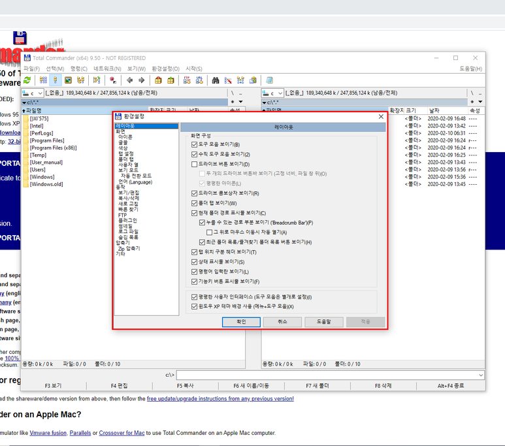Click the '취소' button in settings dialog

282,322
